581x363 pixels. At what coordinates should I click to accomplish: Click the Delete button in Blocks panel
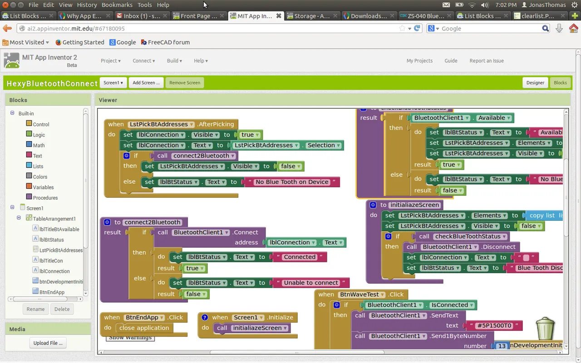tap(62, 309)
